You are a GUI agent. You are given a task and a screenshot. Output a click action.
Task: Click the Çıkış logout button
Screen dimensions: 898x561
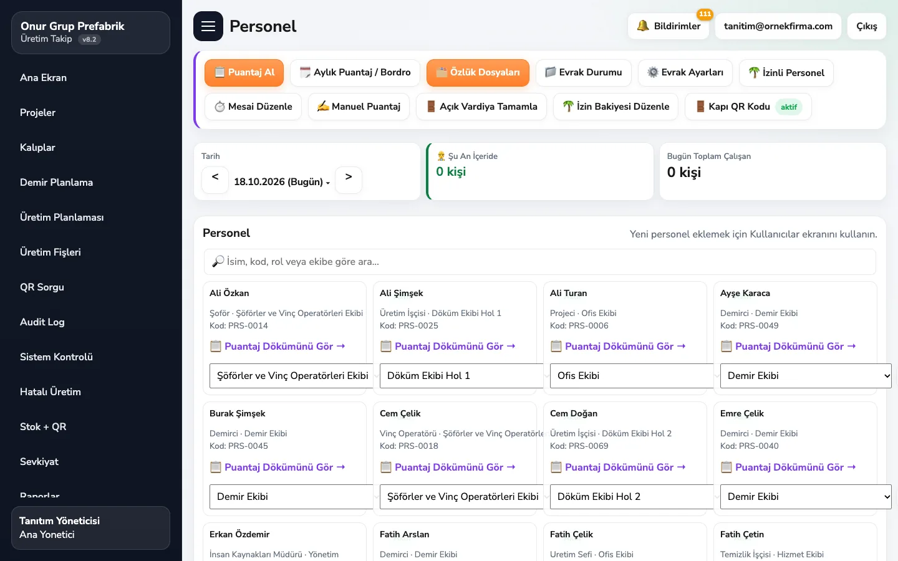(867, 26)
